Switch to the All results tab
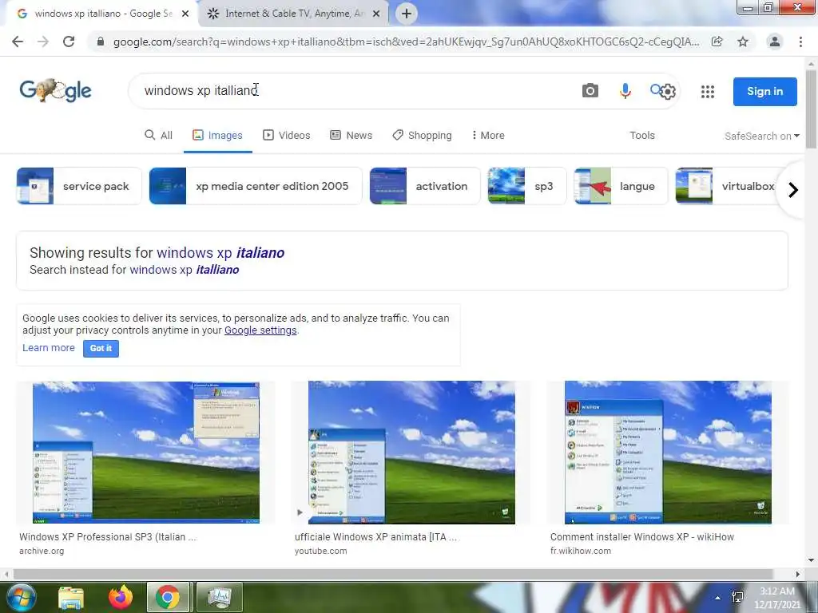This screenshot has height=613, width=818. point(158,136)
